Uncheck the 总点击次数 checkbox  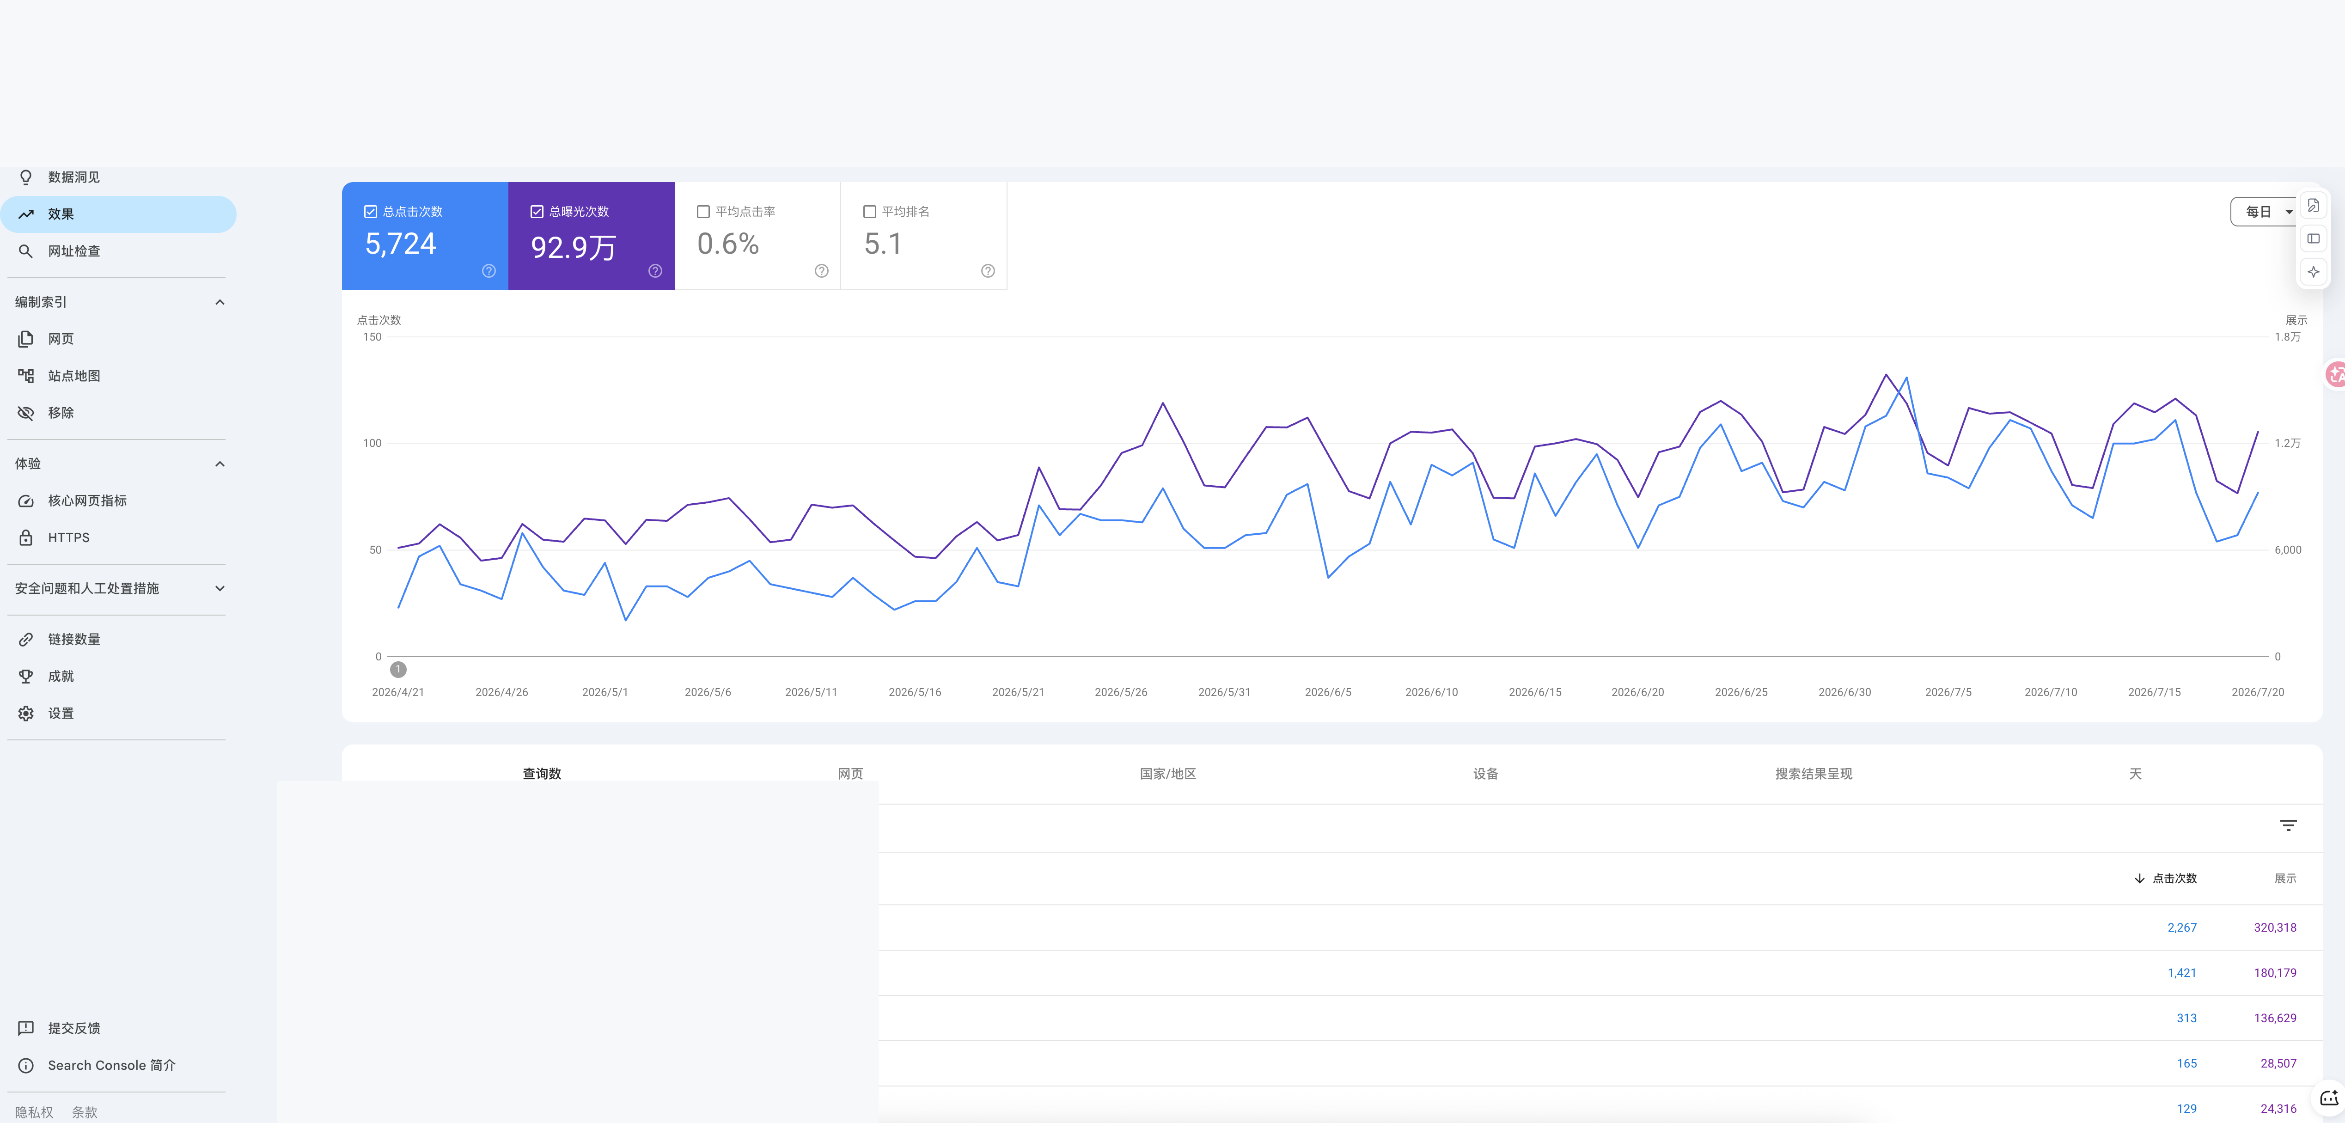tap(371, 212)
